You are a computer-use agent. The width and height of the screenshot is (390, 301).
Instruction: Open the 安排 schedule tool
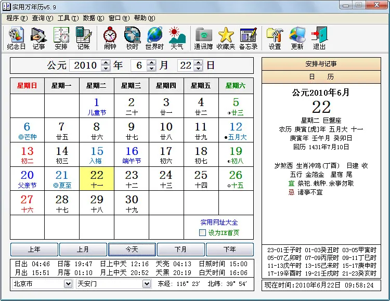coord(61,38)
